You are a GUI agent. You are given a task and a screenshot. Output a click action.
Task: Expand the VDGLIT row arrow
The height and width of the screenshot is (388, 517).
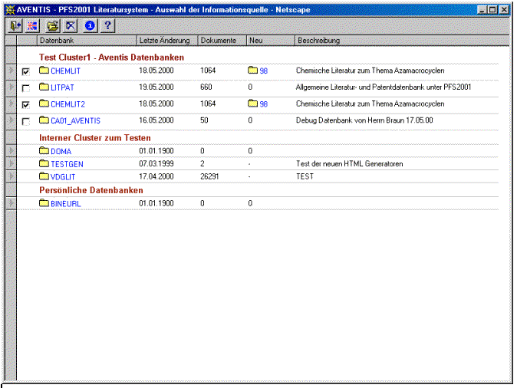click(x=11, y=176)
